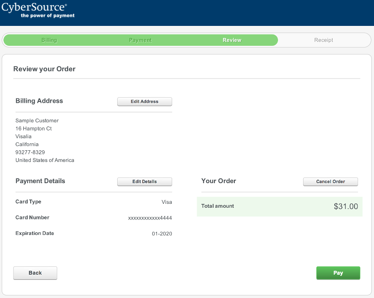Select the Receipt step in progress bar
Viewport: 374px width, 298px height.
[x=323, y=40]
